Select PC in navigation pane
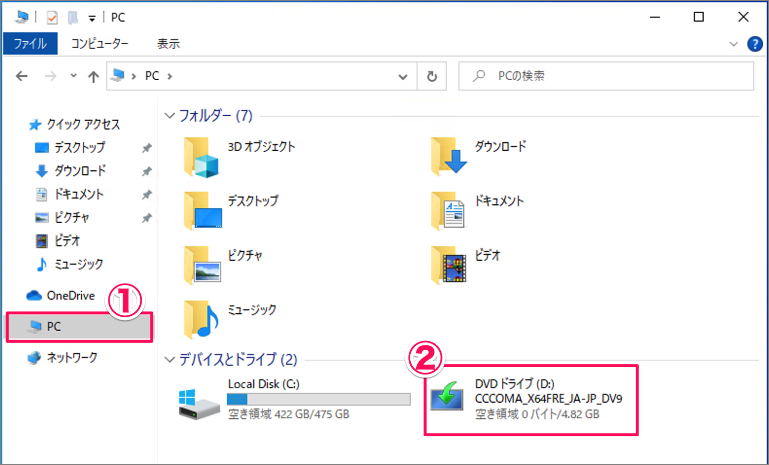Viewport: 769px width, 465px height. 79,326
